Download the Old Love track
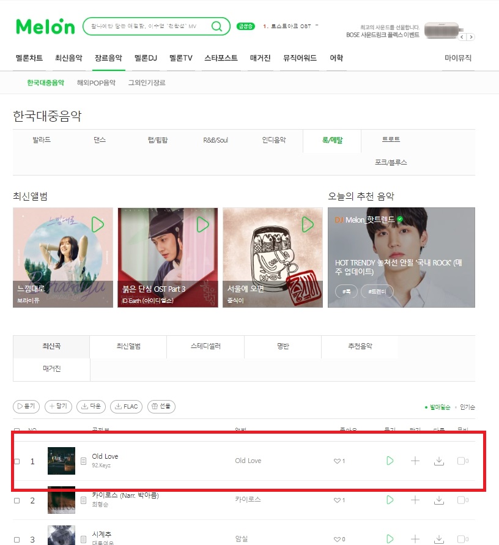This screenshot has height=545, width=499. tap(439, 461)
